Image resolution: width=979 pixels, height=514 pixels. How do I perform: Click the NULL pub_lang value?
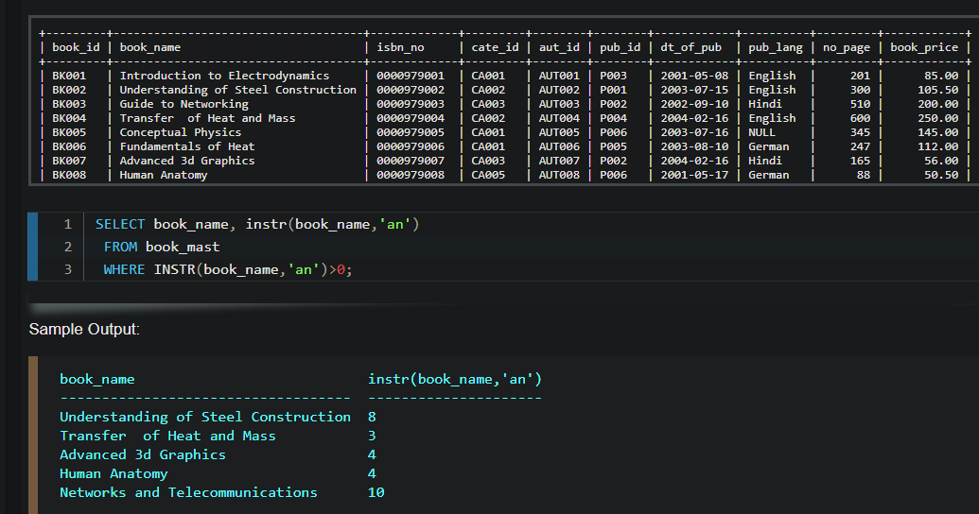(761, 132)
